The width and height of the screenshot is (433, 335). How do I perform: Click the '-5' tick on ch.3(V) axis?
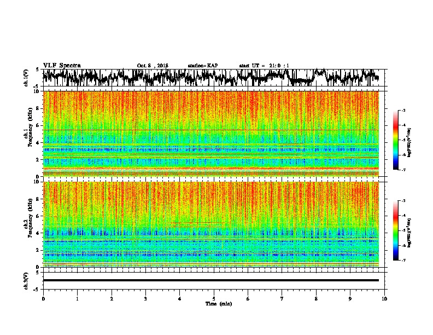point(37,290)
